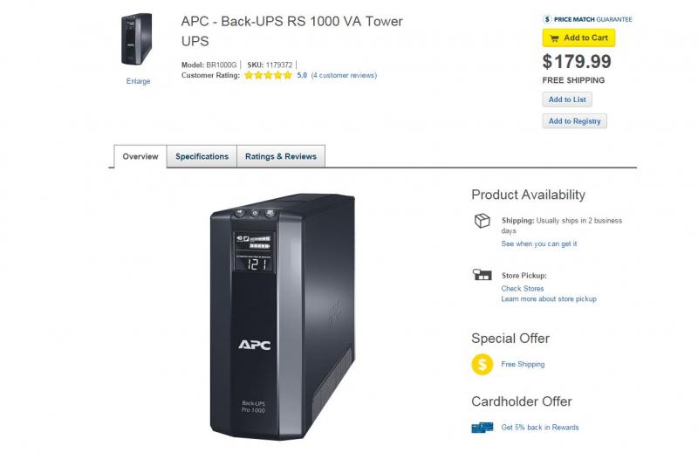The height and width of the screenshot is (466, 698).
Task: Switch to the Specifications tab
Action: (202, 156)
